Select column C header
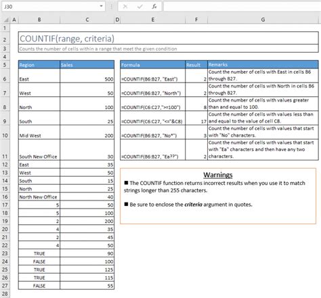This screenshot has height=298, width=321. [x=87, y=20]
